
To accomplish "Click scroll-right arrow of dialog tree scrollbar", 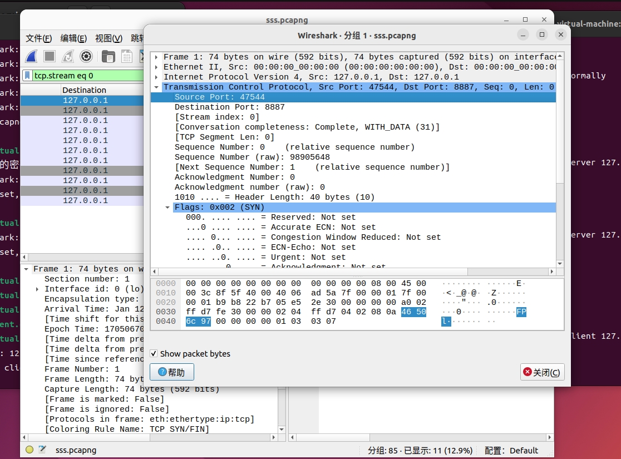I will [551, 272].
